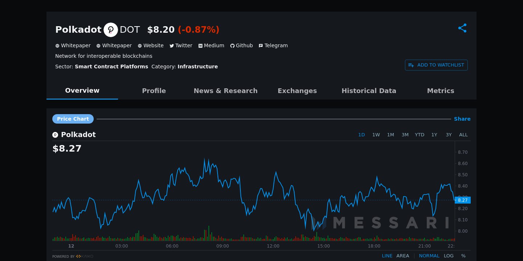Click the Website globe icon
This screenshot has width=523, height=261.
tap(140, 46)
